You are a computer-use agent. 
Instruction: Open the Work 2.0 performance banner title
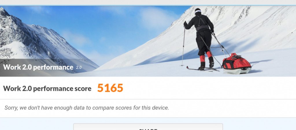coord(38,67)
